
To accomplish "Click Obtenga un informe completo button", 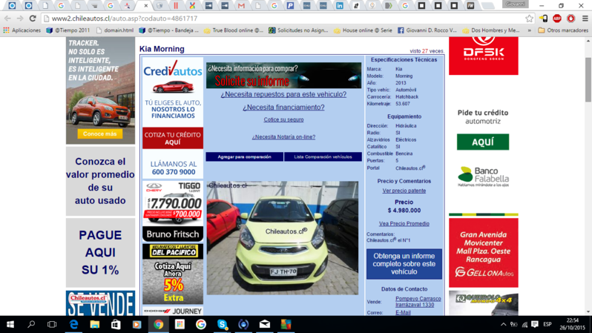I will click(404, 264).
